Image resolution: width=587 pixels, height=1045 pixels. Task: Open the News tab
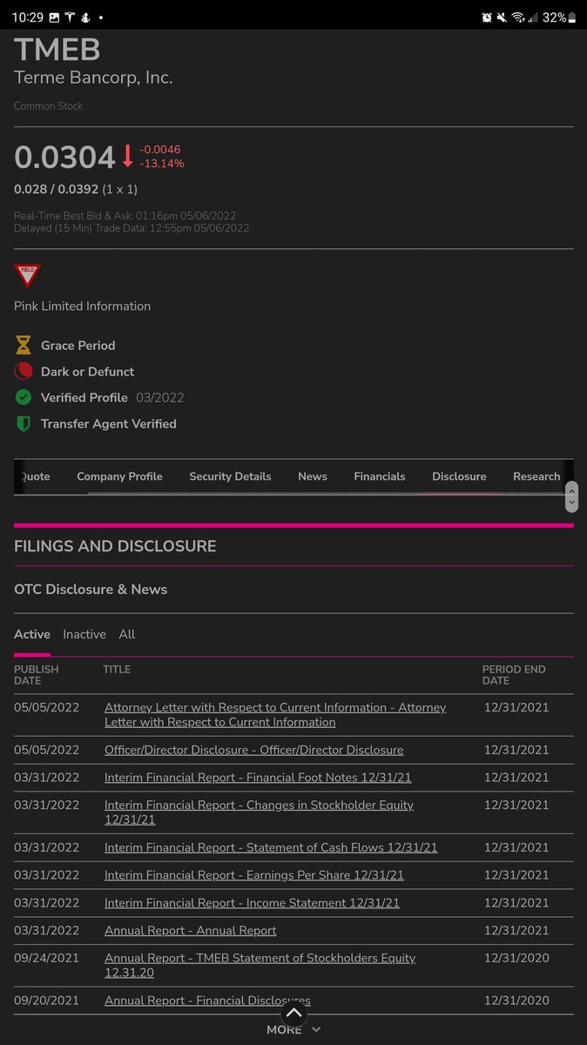click(313, 476)
